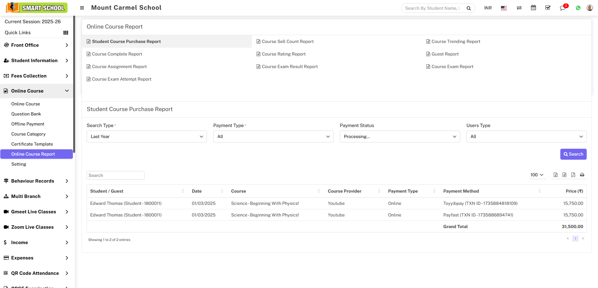The height and width of the screenshot is (288, 598).
Task: Open the Quick Links grid icon
Action: tap(66, 33)
